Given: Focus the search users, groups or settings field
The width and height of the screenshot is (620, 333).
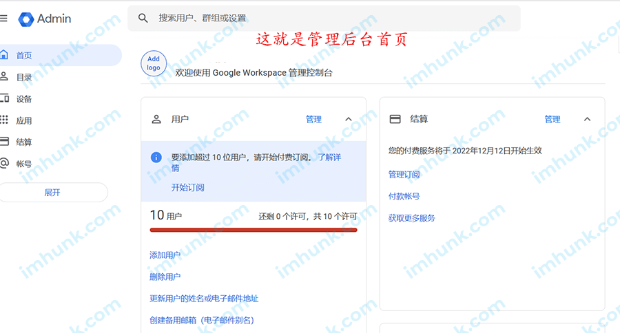Looking at the screenshot, I should 324,18.
